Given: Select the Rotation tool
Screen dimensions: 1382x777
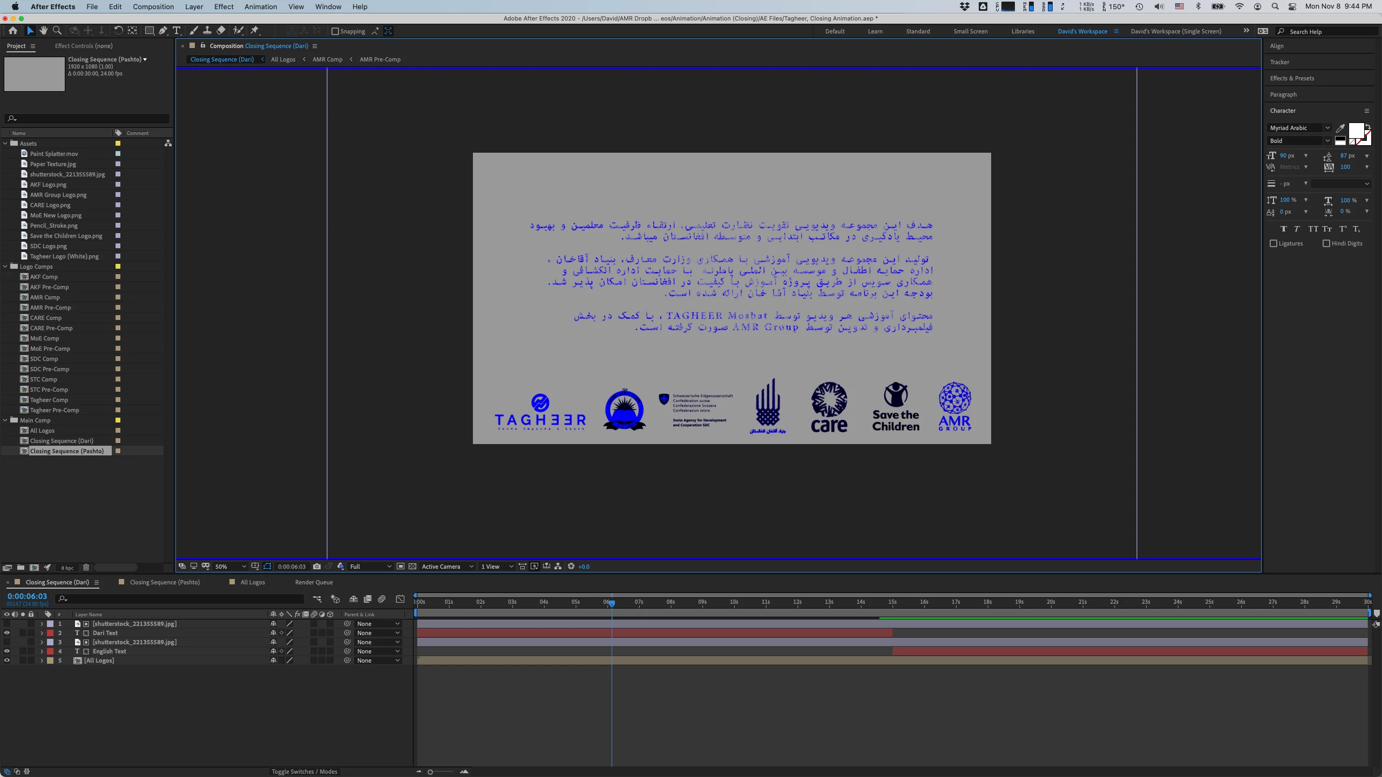Looking at the screenshot, I should pos(118,31).
